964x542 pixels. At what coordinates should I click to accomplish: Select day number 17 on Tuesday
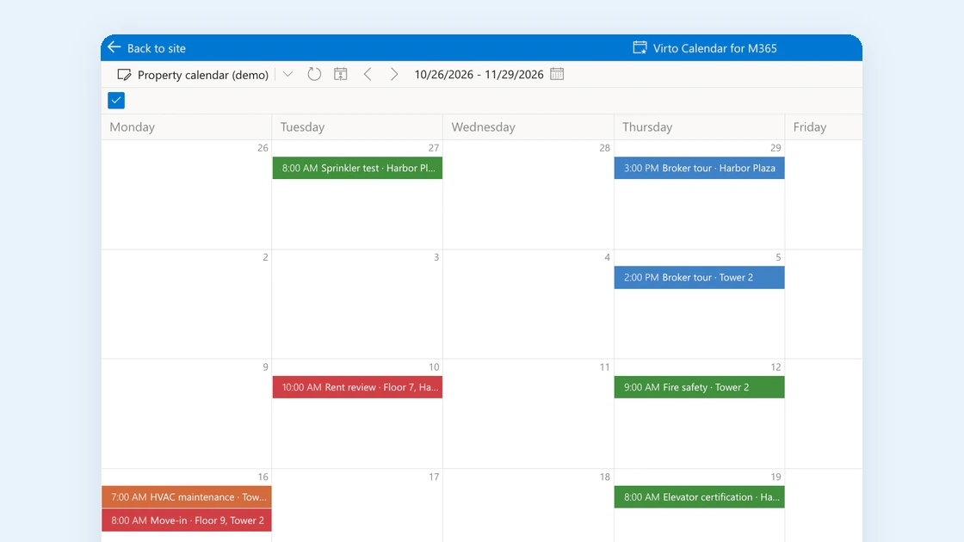tap(434, 477)
